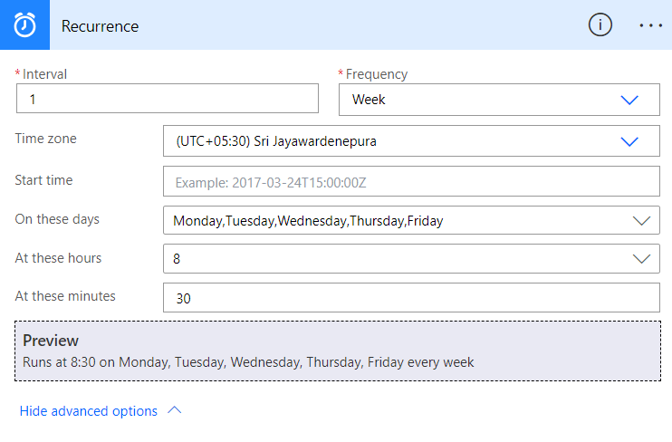Collapse options using the upward chevron icon
Image resolution: width=672 pixels, height=442 pixels.
click(175, 410)
